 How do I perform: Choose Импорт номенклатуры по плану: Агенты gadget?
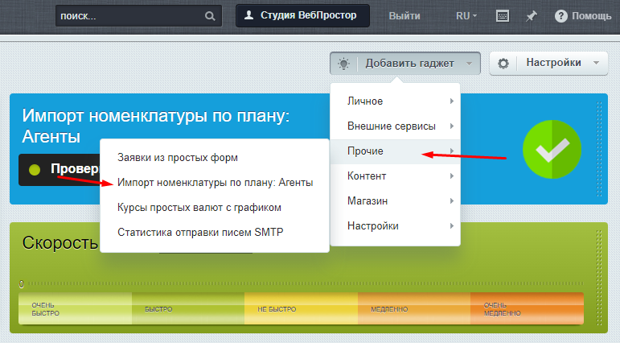tap(215, 183)
